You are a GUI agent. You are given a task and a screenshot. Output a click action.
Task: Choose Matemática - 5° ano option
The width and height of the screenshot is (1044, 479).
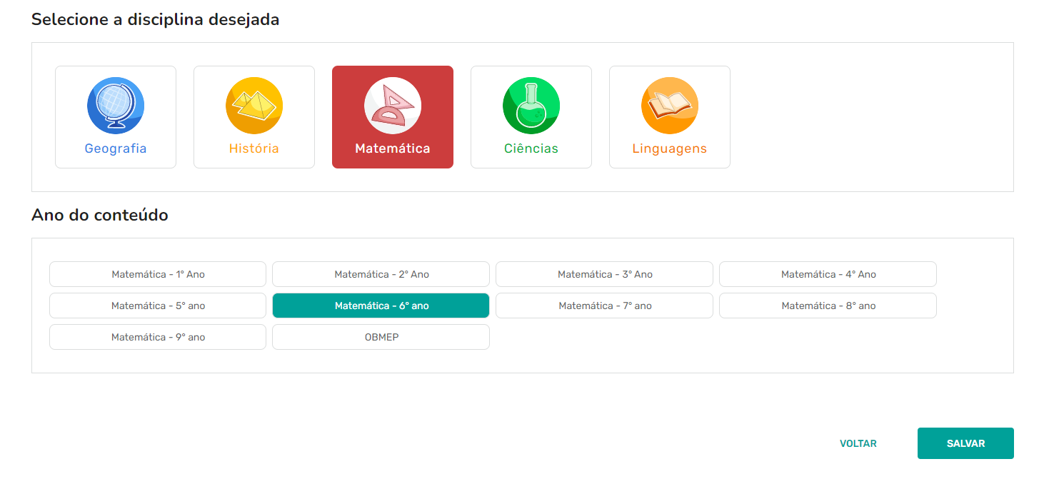click(x=158, y=306)
